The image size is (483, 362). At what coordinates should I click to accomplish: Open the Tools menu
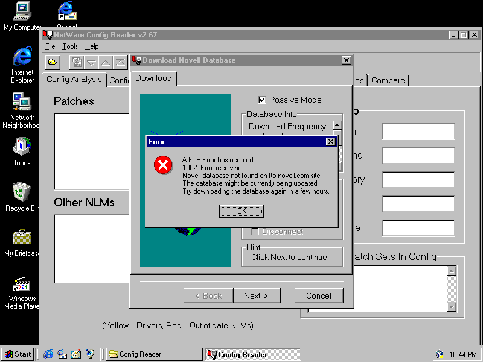tap(70, 46)
